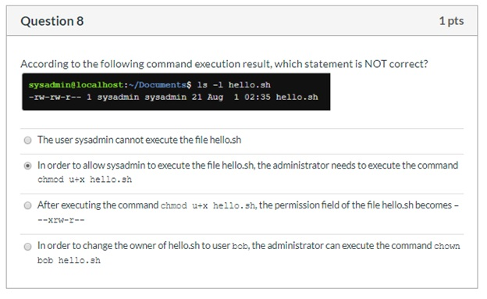Image resolution: width=487 pixels, height=299 pixels.
Task: Click the '--xrw-r--' permission code text
Action: pyautogui.click(x=61, y=220)
